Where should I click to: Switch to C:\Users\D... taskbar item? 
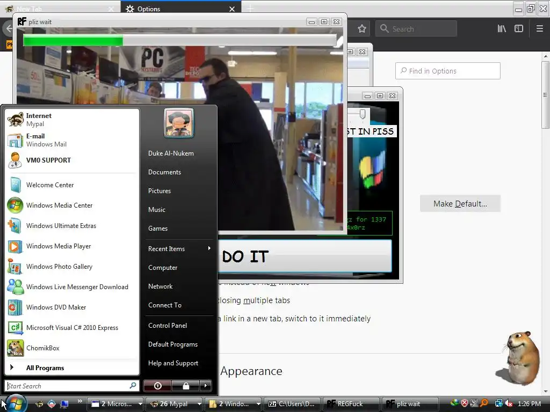click(x=293, y=403)
